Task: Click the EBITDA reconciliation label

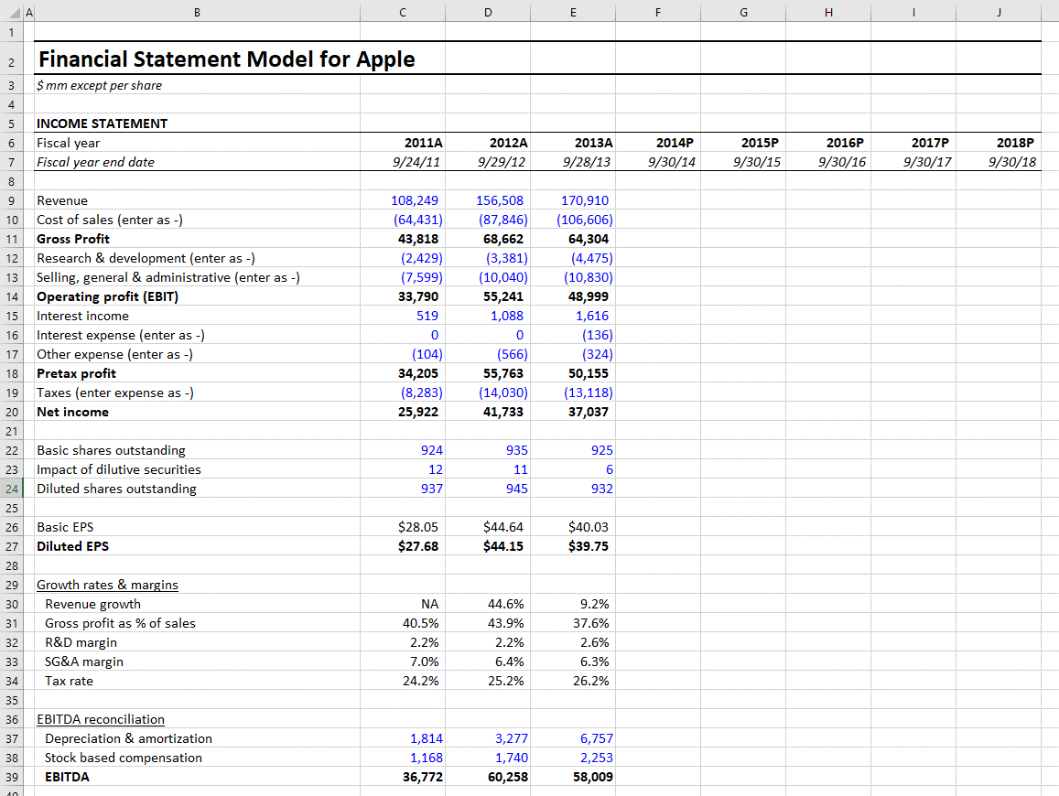Action: tap(101, 719)
